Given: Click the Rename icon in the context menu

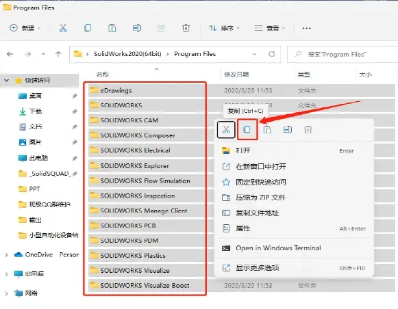Looking at the screenshot, I should click(x=288, y=130).
